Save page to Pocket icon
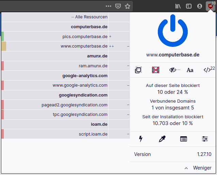This screenshot has width=217, height=175. 118,6
